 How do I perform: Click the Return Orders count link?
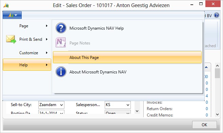click(207, 108)
